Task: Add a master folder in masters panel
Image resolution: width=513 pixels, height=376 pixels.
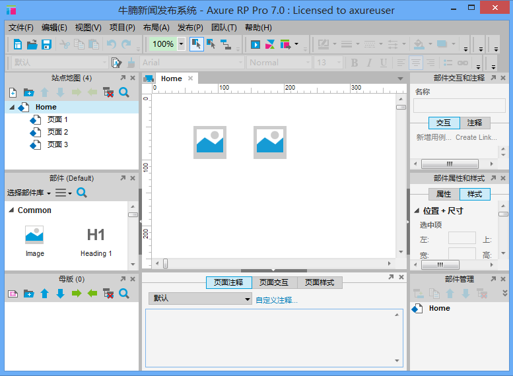Action: pos(29,294)
